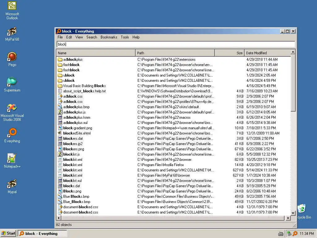
Task: Click the horizontal scrollbar right arrow
Action: click(x=288, y=218)
